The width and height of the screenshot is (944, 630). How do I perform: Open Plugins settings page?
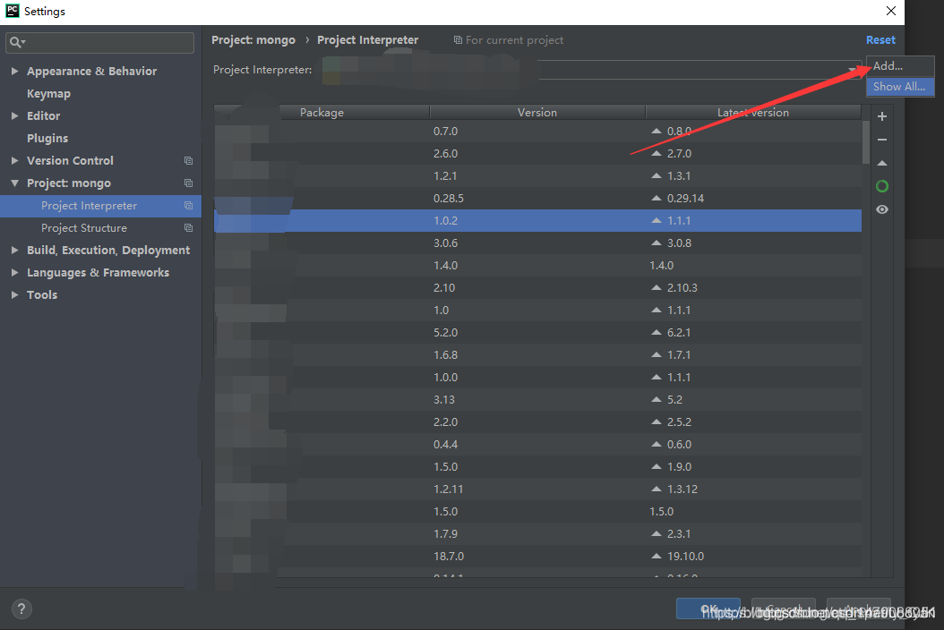tap(47, 139)
